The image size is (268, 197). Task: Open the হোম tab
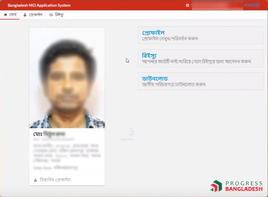(x=10, y=15)
